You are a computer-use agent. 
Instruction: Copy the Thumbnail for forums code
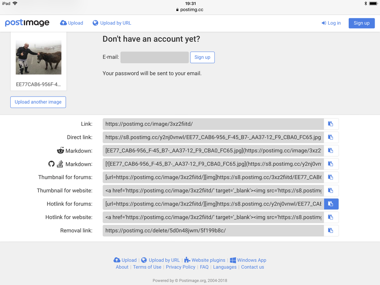point(331,177)
